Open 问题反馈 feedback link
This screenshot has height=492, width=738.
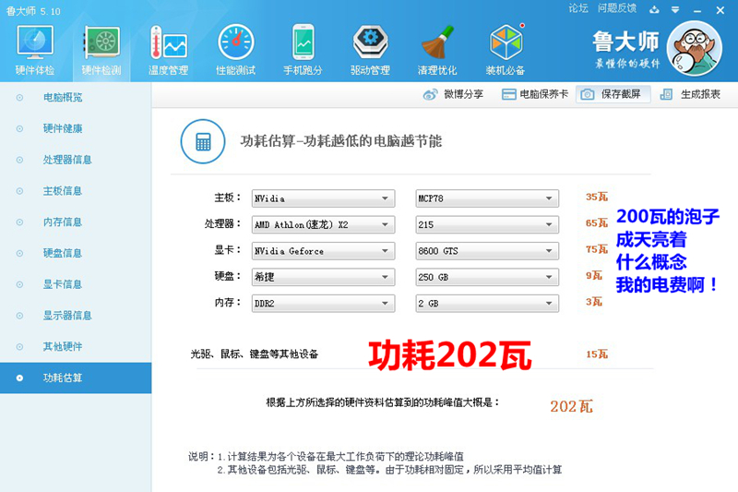click(x=617, y=8)
